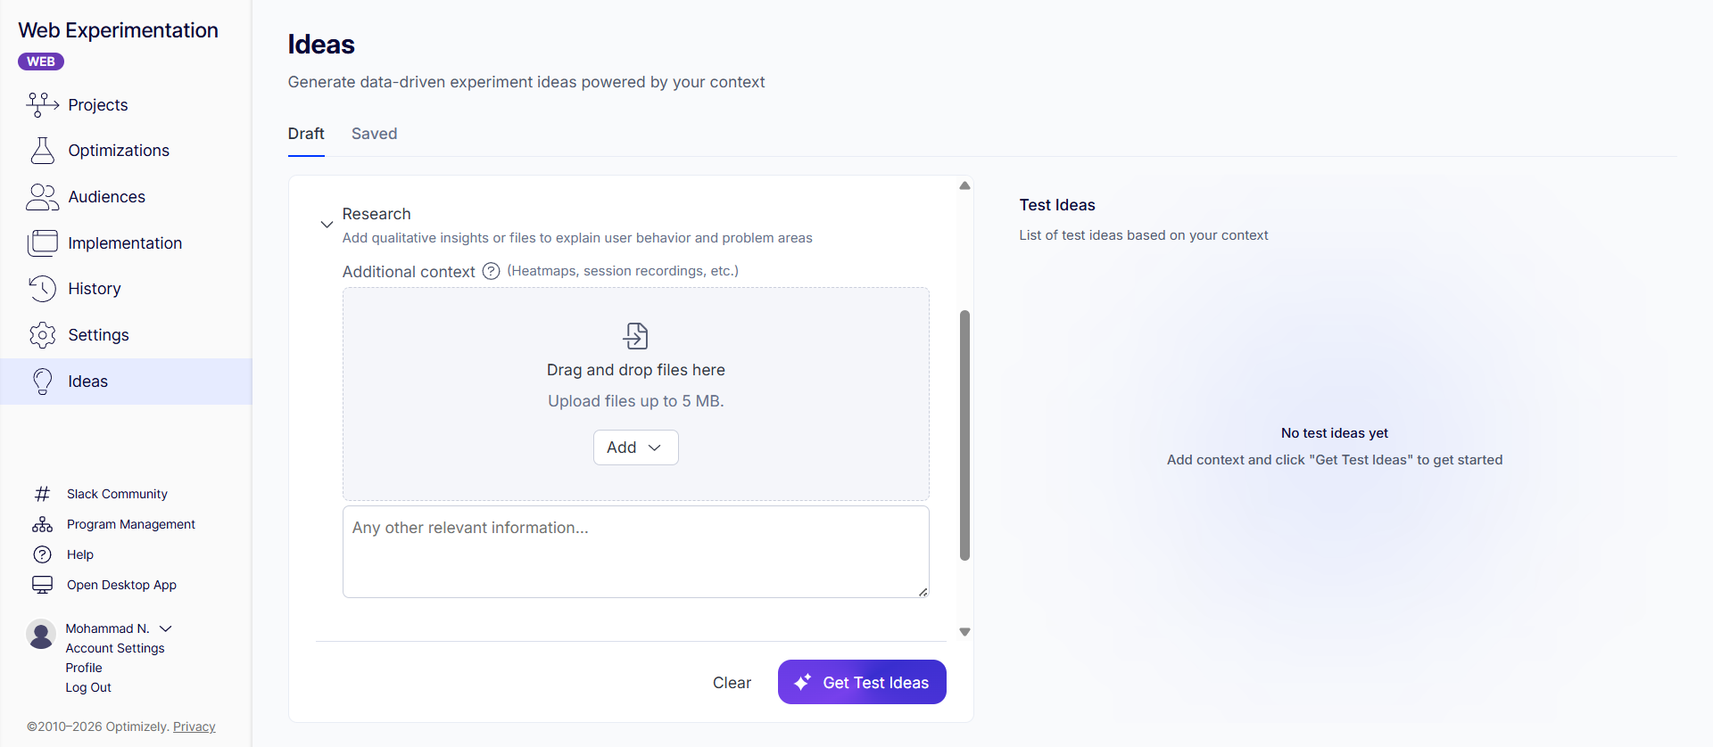Screen dimensions: 1713x747
Task: Click the Slack Community hash icon
Action: 42,494
